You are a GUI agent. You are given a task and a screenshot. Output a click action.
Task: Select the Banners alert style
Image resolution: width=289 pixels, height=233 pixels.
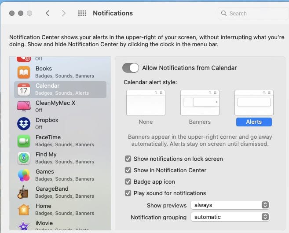point(200,103)
